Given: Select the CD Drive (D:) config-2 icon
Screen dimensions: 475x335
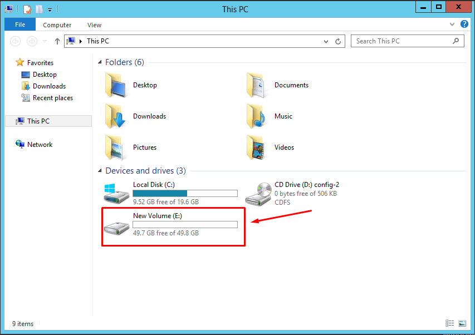Looking at the screenshot, I should 258,194.
